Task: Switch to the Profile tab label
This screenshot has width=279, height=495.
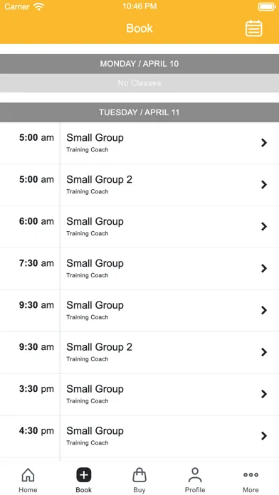Action: [x=195, y=489]
